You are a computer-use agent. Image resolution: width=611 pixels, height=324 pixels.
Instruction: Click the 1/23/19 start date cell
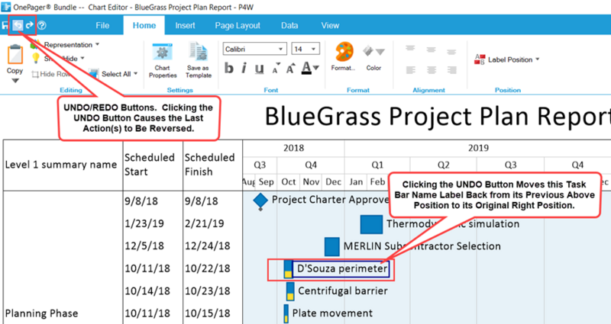pyautogui.click(x=144, y=223)
